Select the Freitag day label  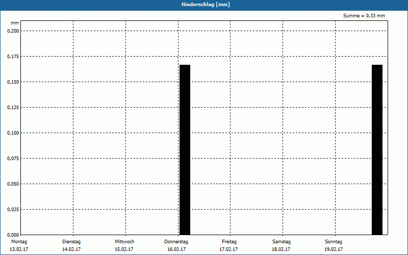click(x=229, y=242)
